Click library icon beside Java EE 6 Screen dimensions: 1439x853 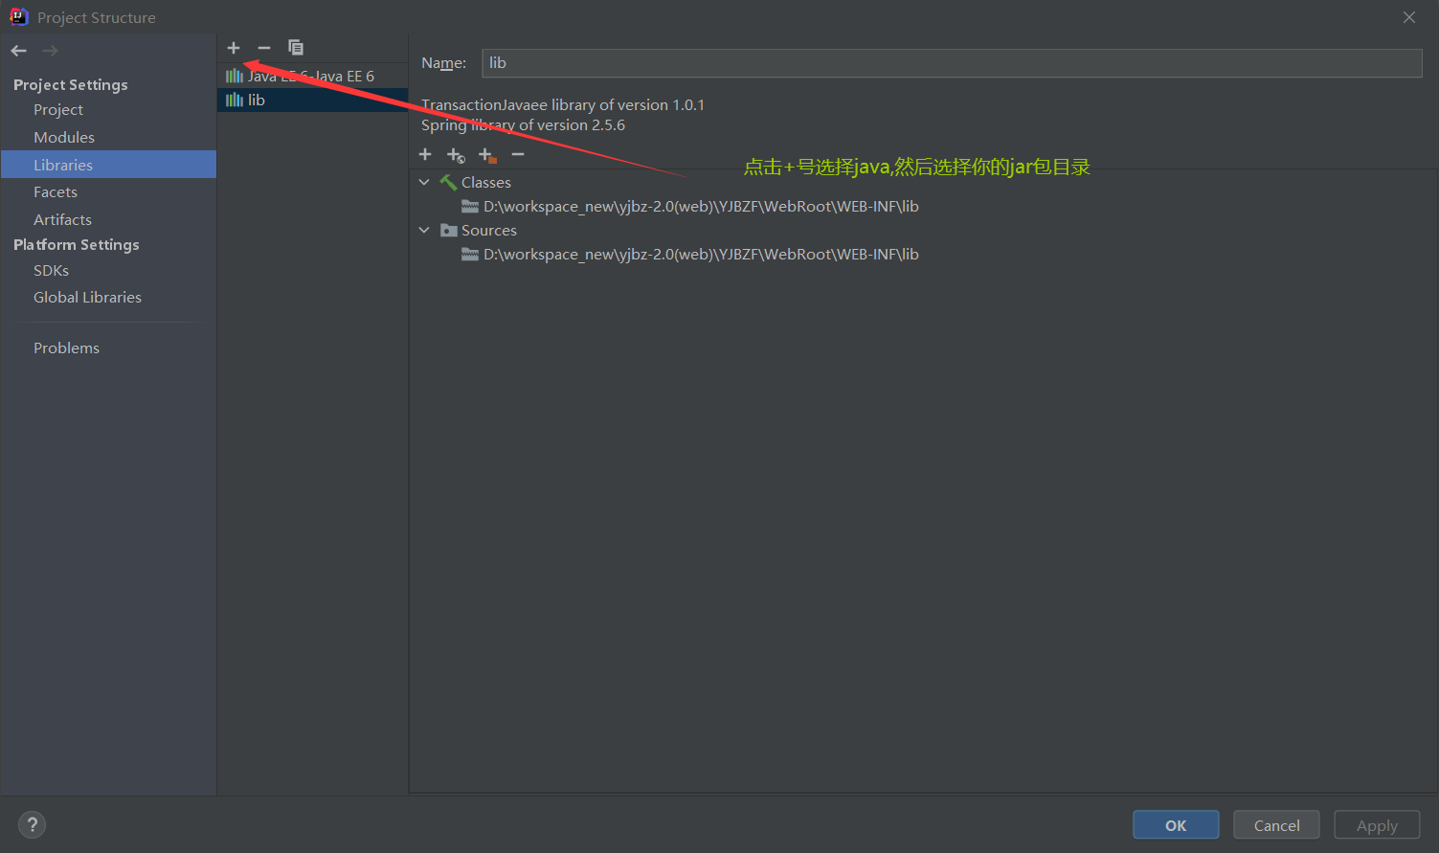click(235, 76)
